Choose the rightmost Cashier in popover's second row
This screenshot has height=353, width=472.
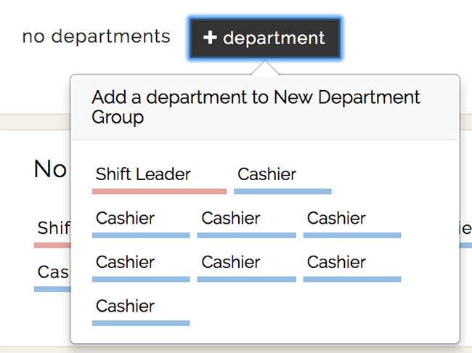click(336, 219)
